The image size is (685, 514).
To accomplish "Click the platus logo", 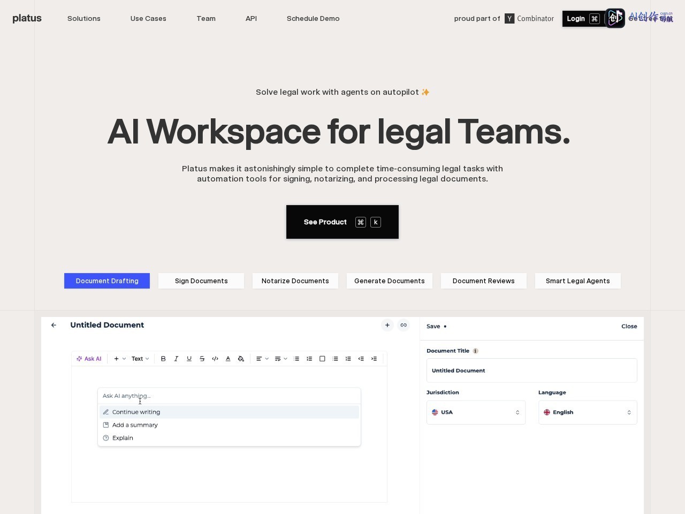I will click(27, 18).
